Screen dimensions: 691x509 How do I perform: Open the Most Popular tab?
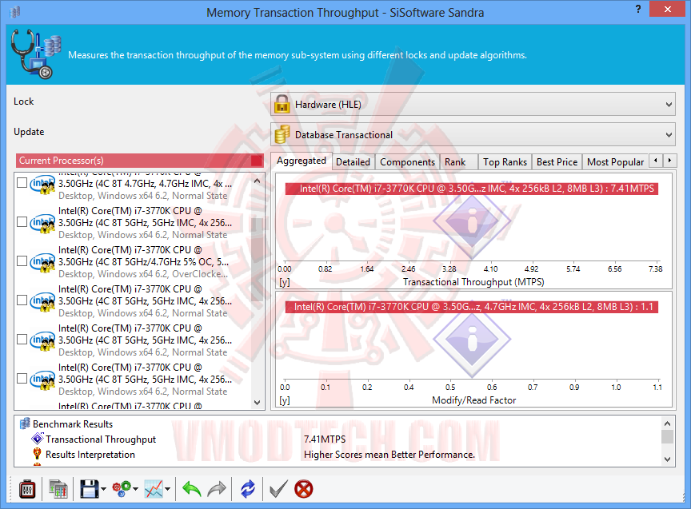(x=615, y=162)
